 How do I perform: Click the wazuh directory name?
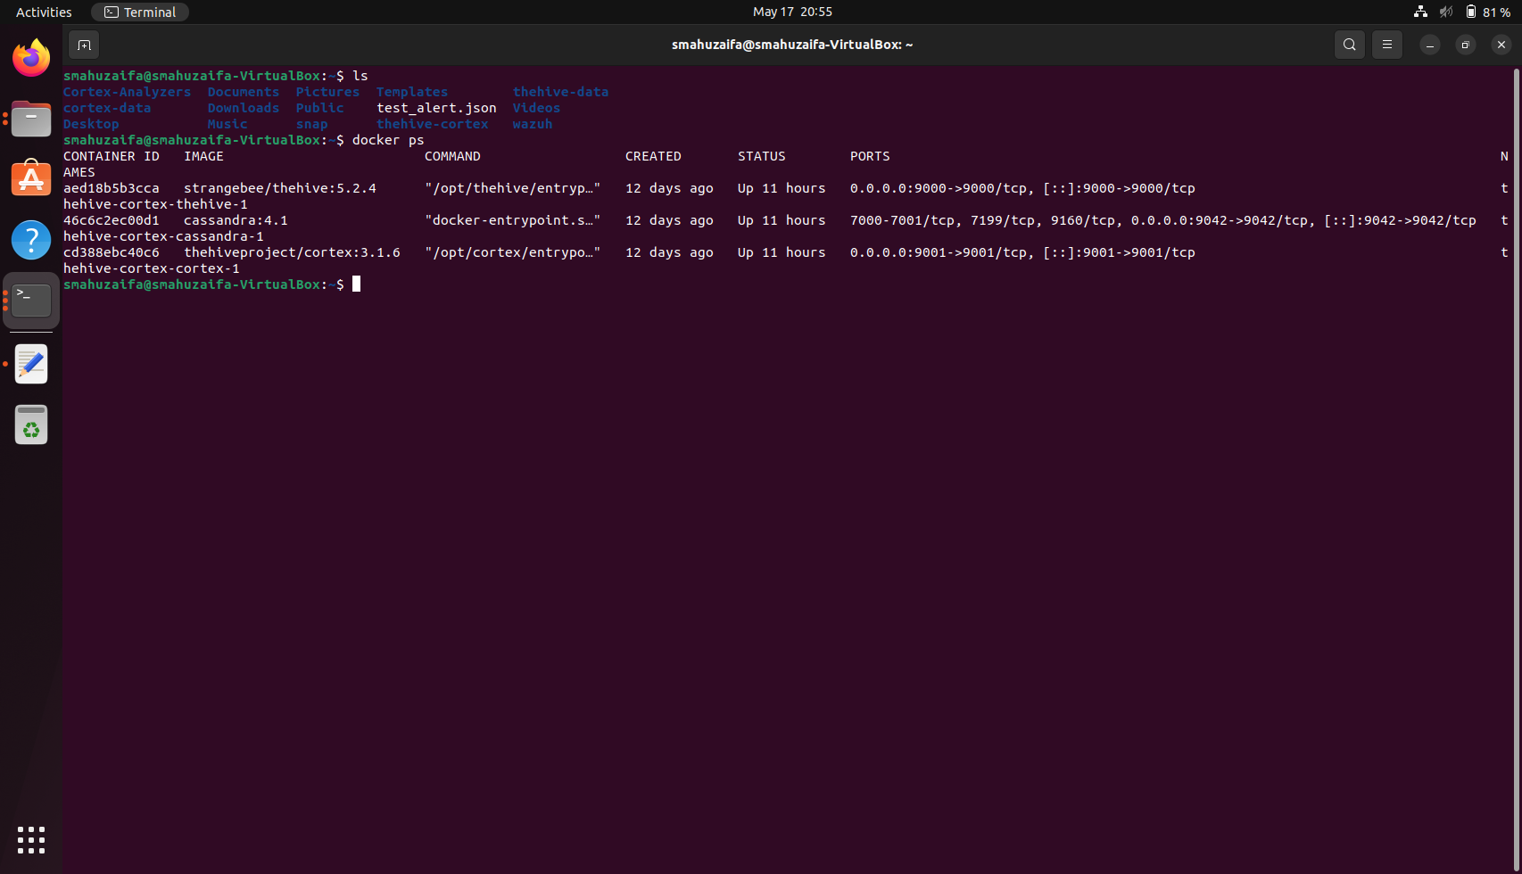(532, 124)
